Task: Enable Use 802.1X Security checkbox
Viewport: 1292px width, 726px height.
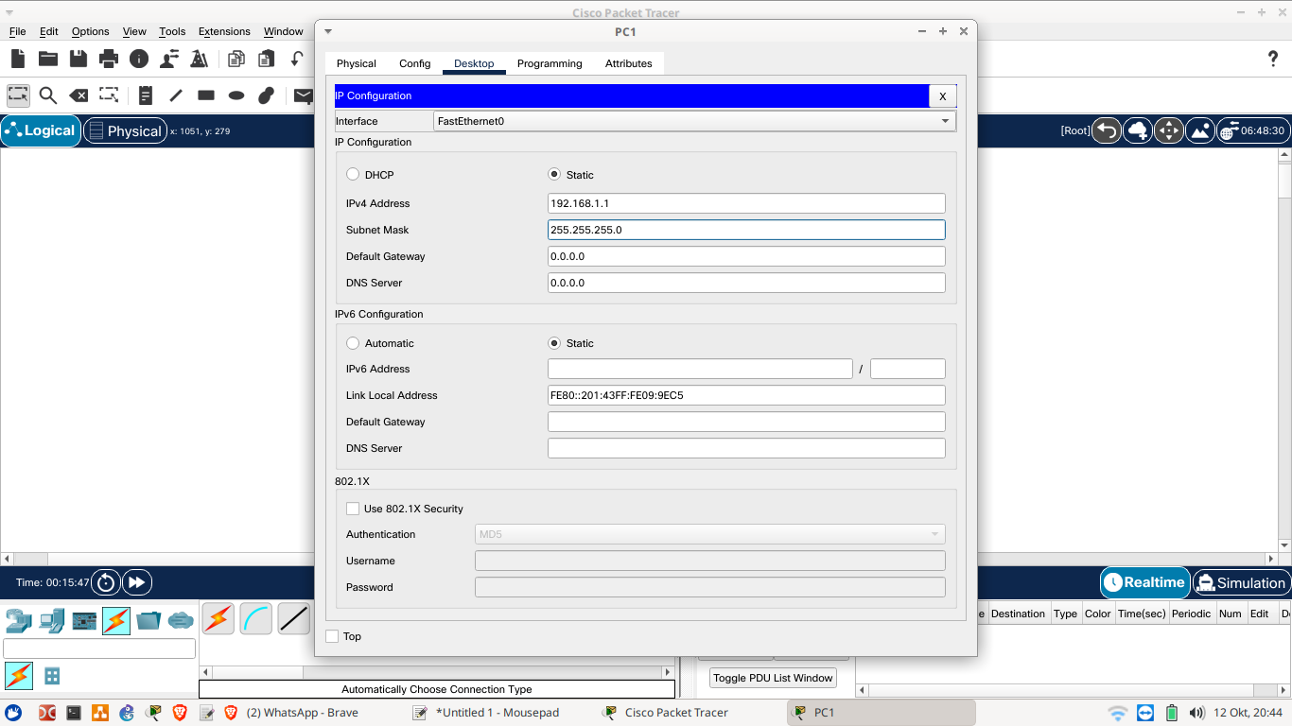Action: click(353, 509)
